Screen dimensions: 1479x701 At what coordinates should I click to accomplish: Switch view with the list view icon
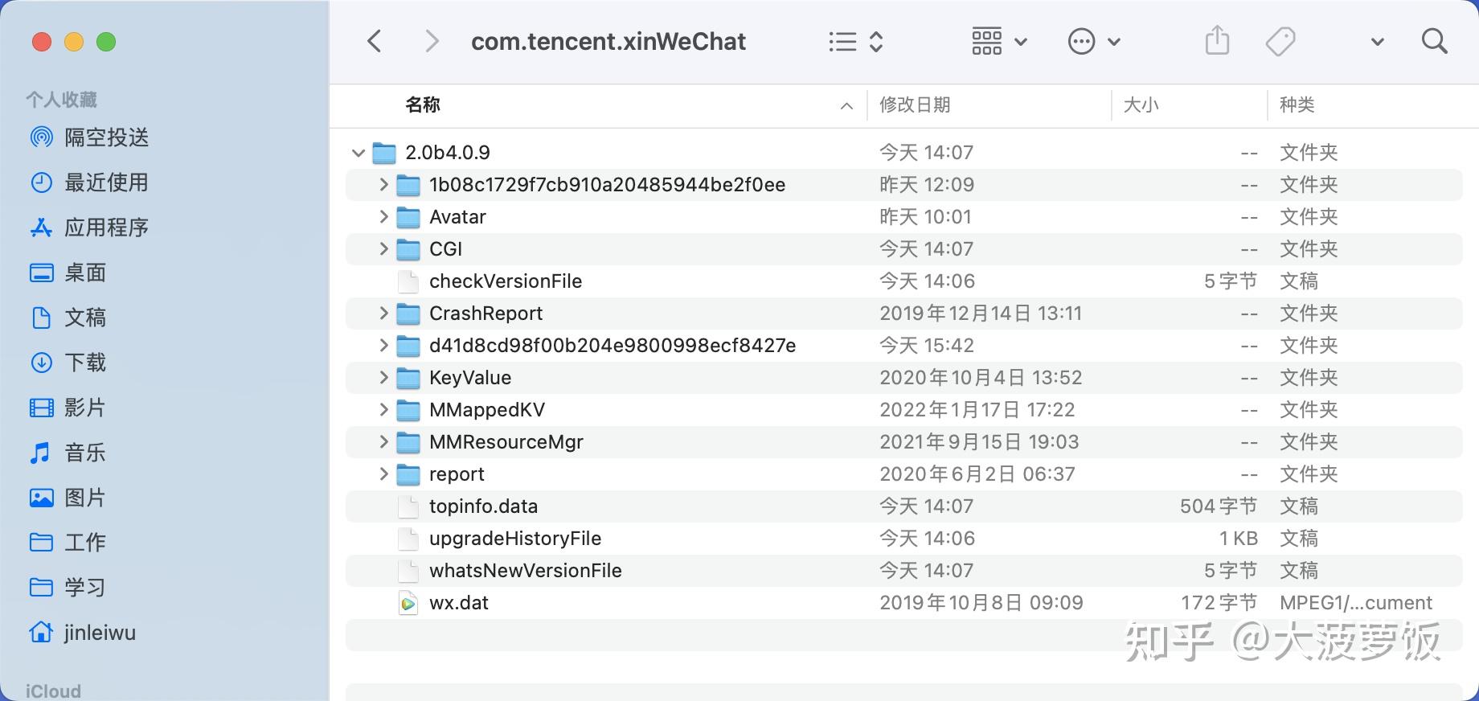coord(855,41)
